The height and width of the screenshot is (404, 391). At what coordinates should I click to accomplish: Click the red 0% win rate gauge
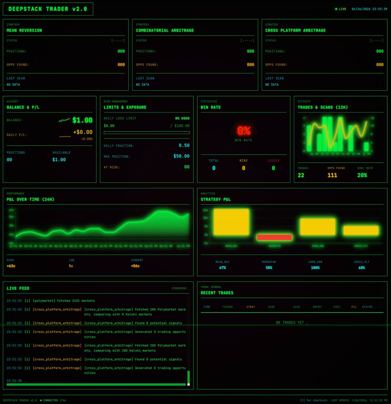[244, 131]
